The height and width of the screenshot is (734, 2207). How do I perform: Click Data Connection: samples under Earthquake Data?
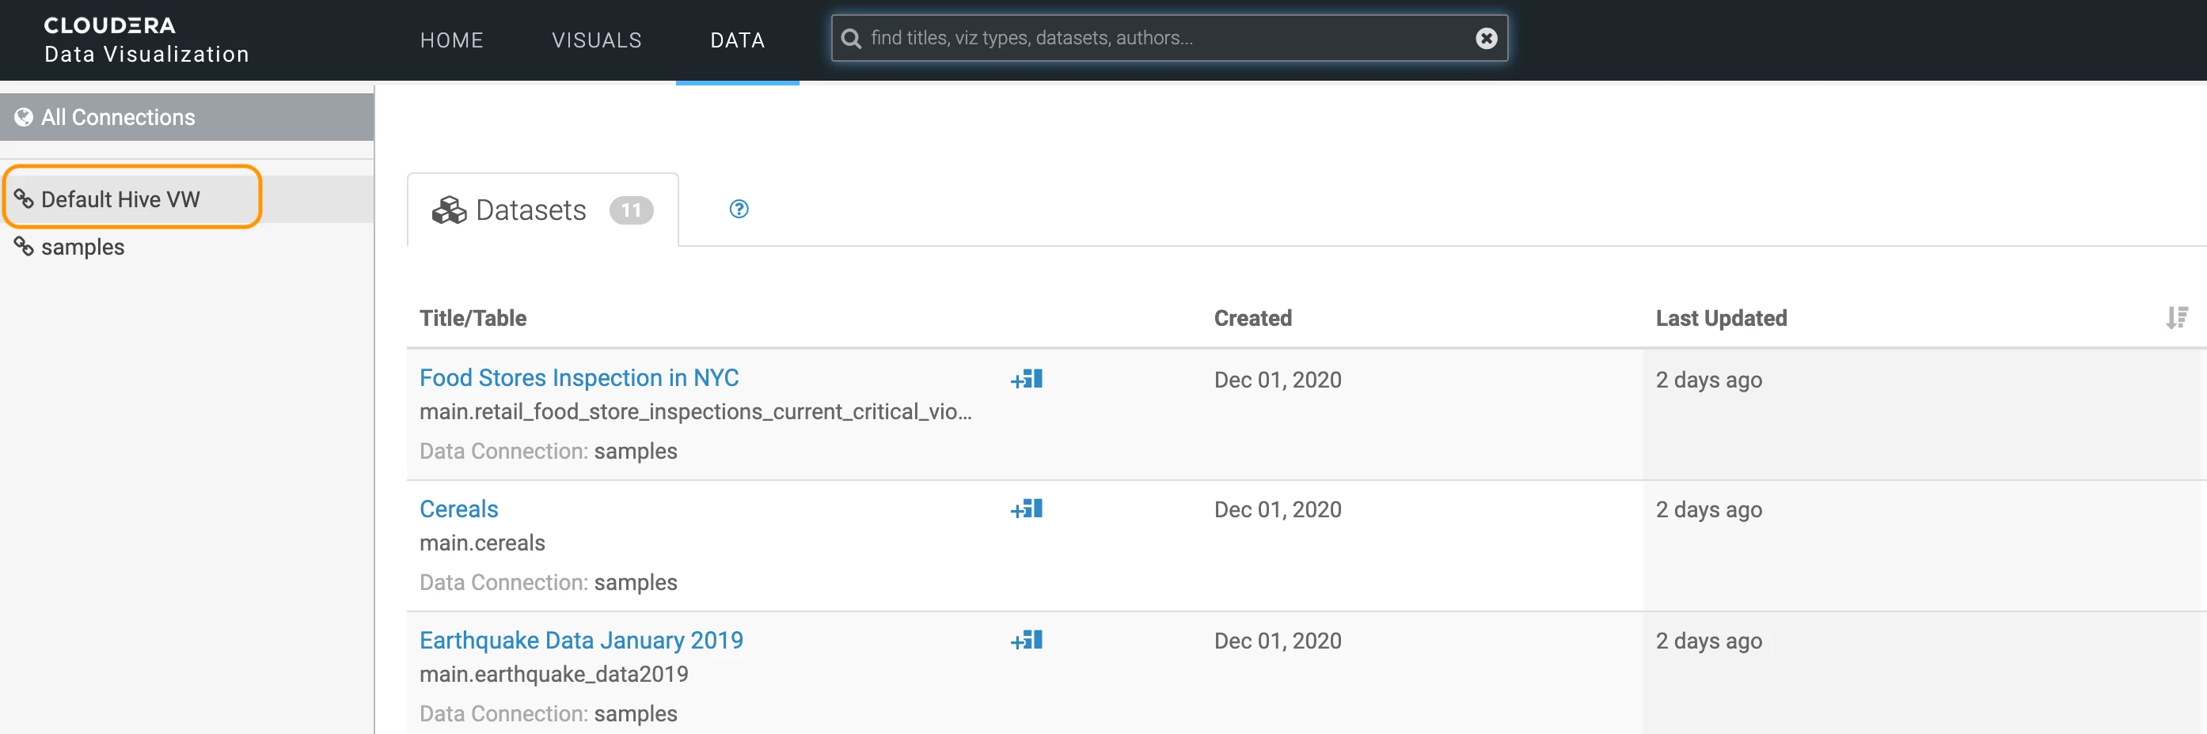pyautogui.click(x=549, y=714)
